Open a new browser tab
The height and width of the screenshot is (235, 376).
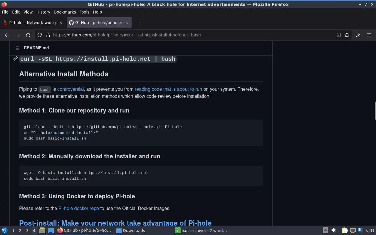(x=138, y=23)
